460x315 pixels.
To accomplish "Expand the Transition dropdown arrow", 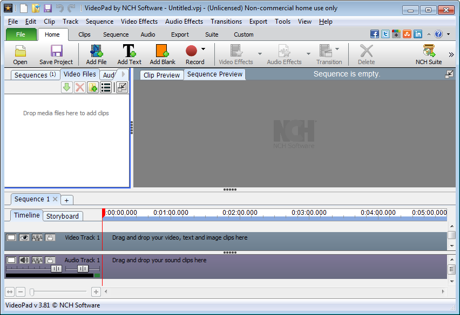I will coord(337,49).
